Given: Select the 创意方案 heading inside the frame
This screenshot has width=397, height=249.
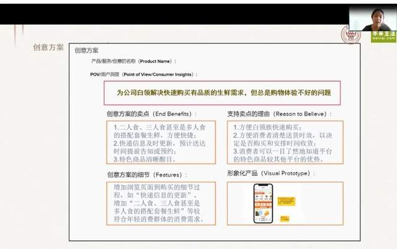Looking at the screenshot, I should pos(86,50).
